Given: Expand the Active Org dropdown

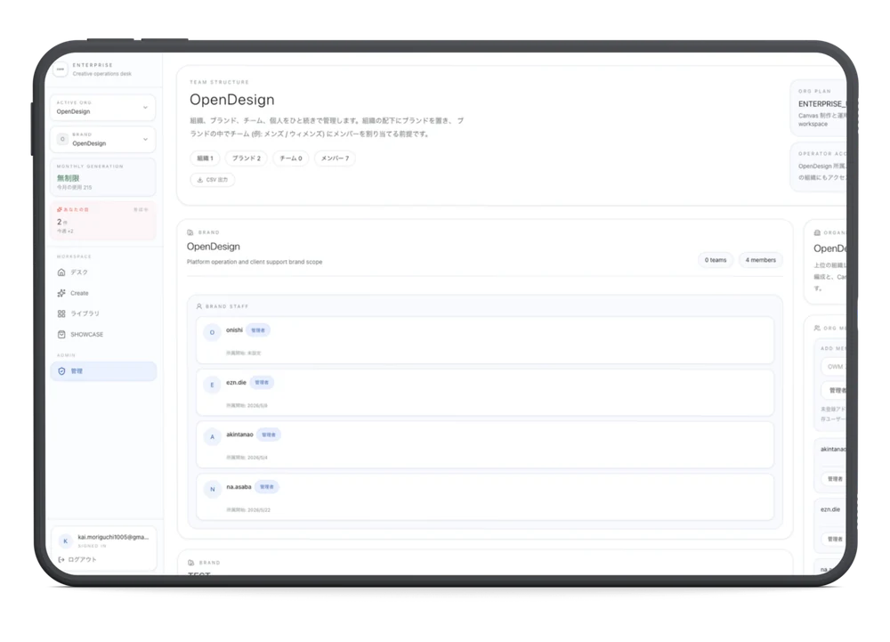Looking at the screenshot, I should coord(102,107).
